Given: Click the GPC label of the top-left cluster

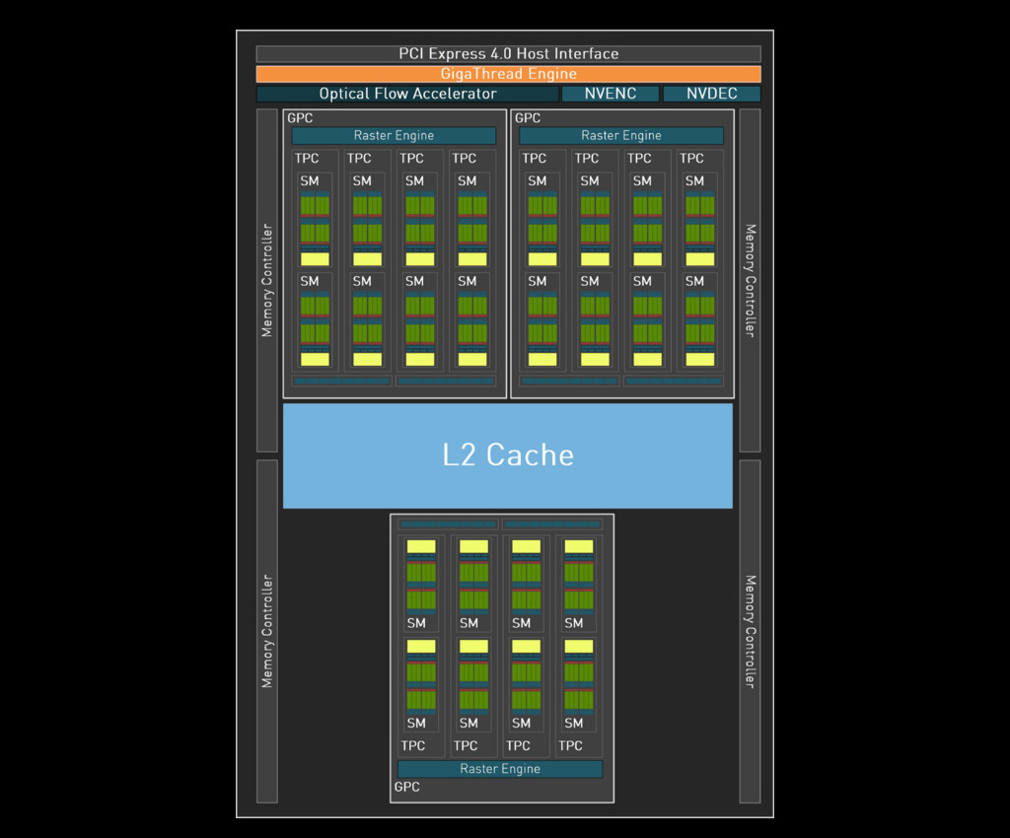Looking at the screenshot, I should pyautogui.click(x=300, y=118).
